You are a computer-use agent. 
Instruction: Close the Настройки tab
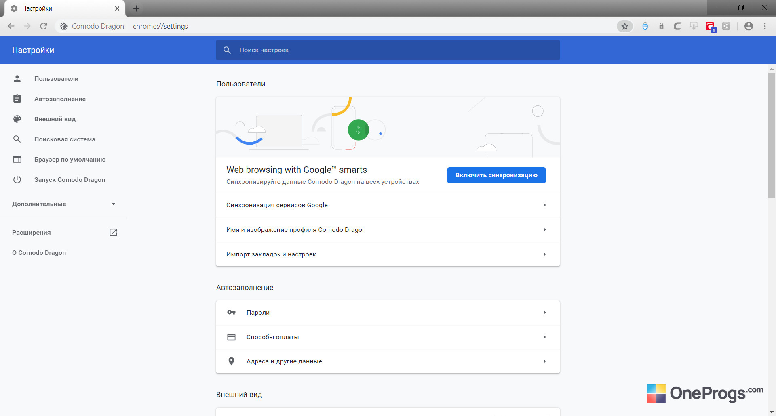(x=117, y=8)
